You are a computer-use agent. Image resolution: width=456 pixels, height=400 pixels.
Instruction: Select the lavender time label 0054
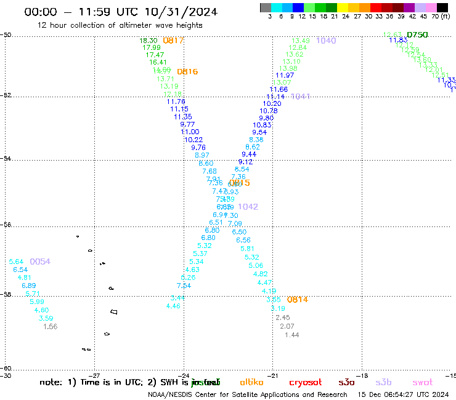[40, 262]
